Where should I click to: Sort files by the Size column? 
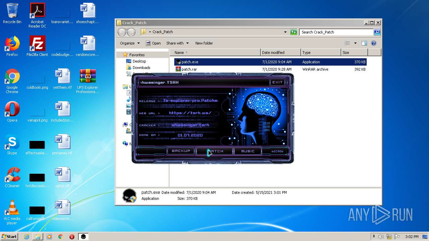354,53
